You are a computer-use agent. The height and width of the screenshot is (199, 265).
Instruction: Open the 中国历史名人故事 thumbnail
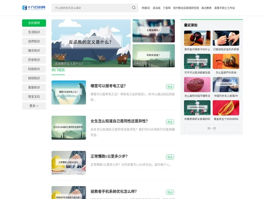[226, 84]
